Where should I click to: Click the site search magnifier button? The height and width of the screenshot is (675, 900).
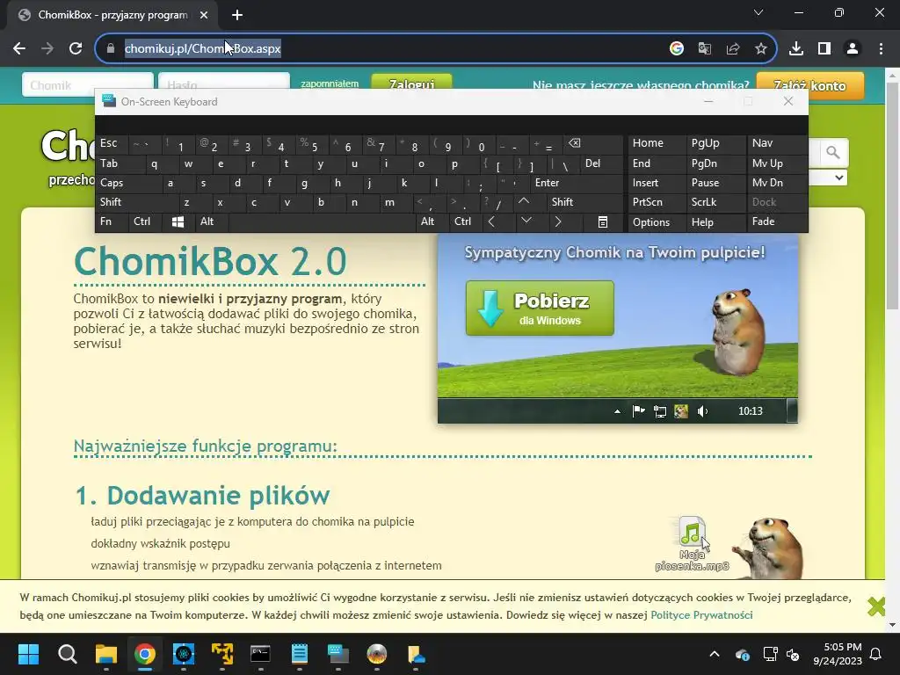tap(833, 153)
